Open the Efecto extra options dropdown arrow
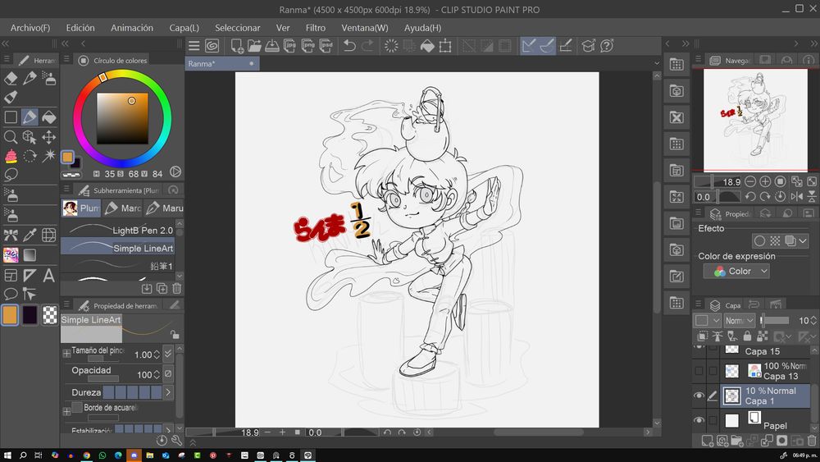Image resolution: width=820 pixels, height=462 pixels. (x=803, y=240)
